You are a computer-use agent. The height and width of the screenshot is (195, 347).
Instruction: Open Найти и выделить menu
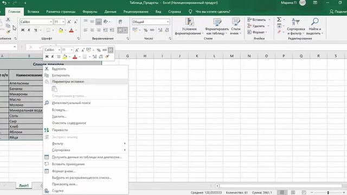point(314,27)
